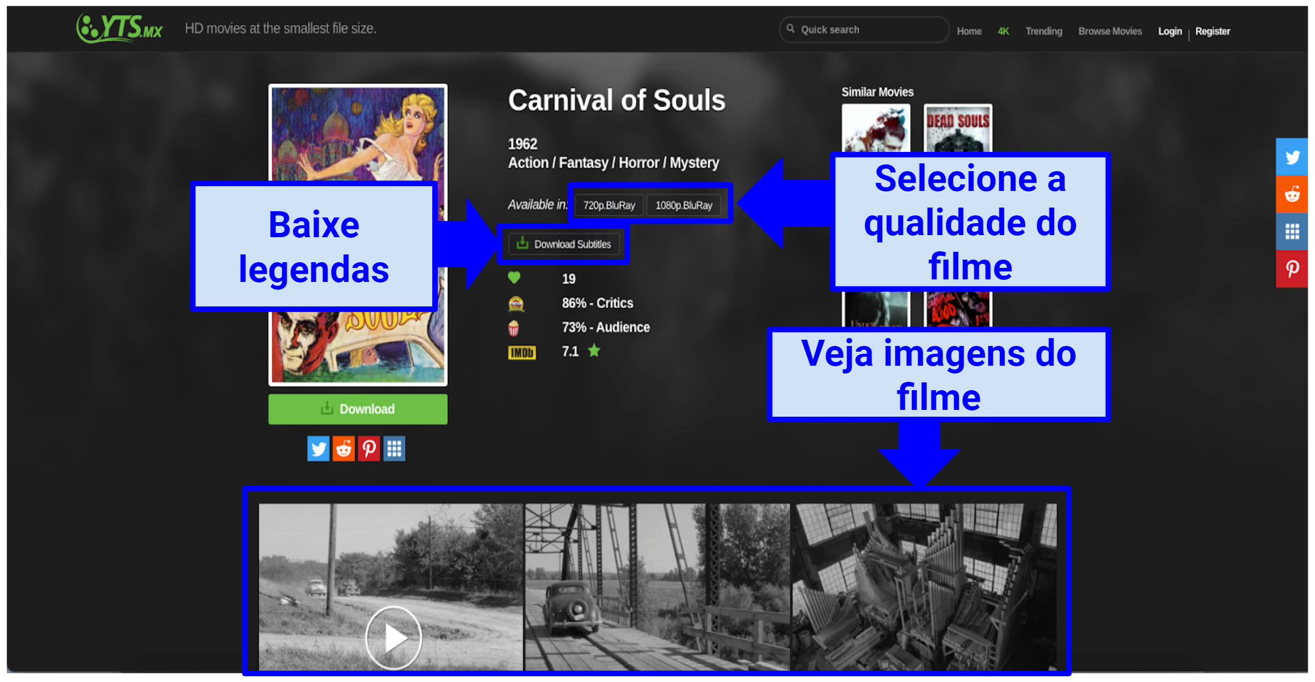Click the Quick search field
This screenshot has height=682, width=1315.
point(864,30)
